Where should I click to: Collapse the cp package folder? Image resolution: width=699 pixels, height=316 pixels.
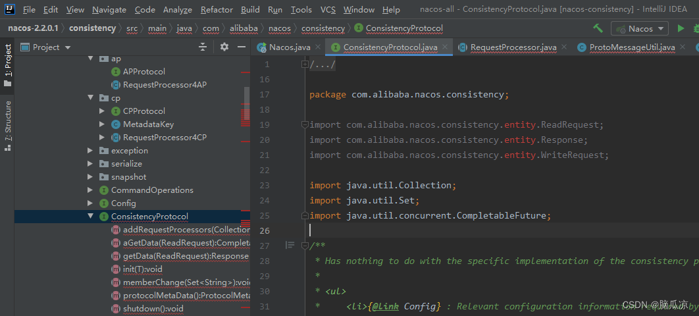(x=90, y=97)
